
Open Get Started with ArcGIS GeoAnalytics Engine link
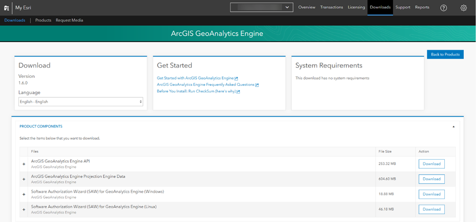[195, 78]
